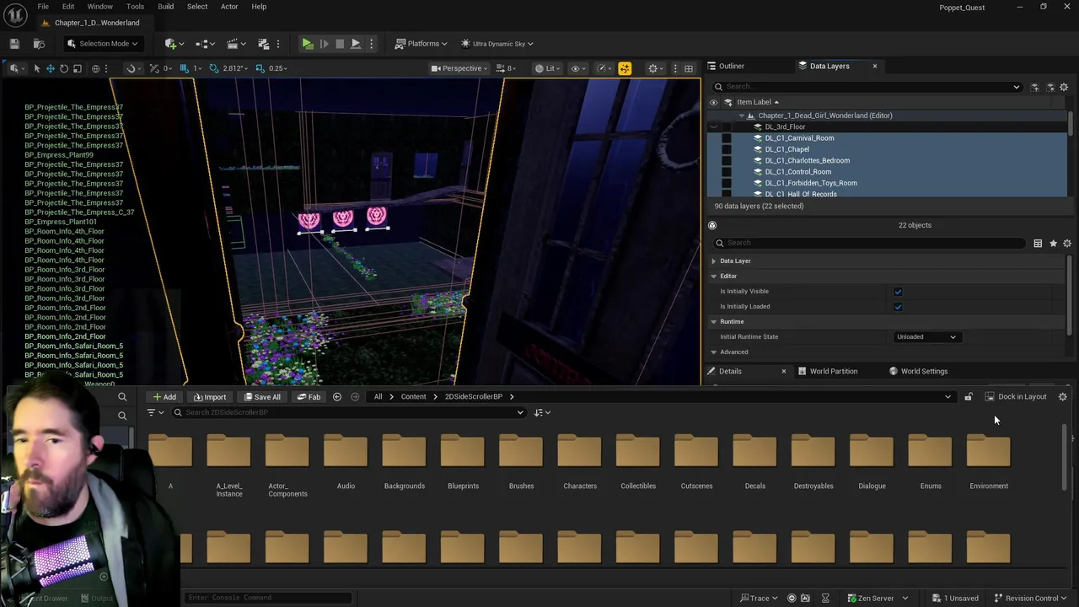Viewport: 1079px width, 607px height.
Task: Open the details property matrix table icon
Action: coord(1038,244)
